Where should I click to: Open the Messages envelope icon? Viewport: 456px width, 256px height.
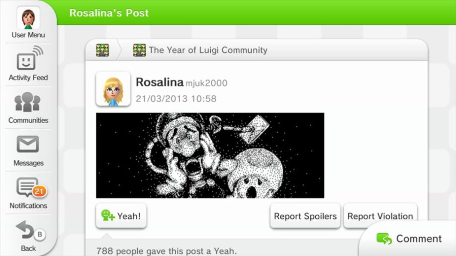[28, 144]
